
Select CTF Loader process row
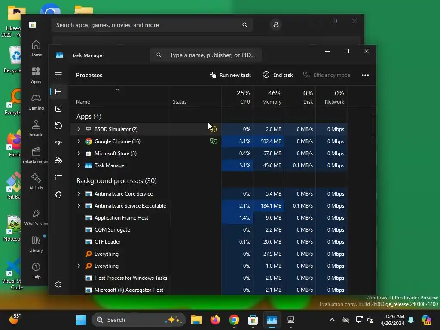point(208,242)
